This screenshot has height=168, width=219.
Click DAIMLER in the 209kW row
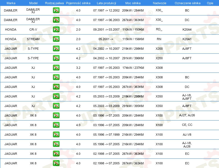click(x=11, y=10)
